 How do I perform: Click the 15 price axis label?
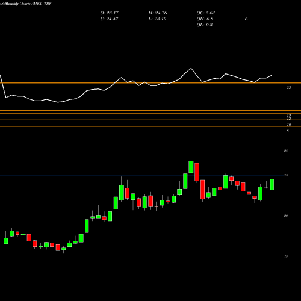pyautogui.click(x=286, y=256)
